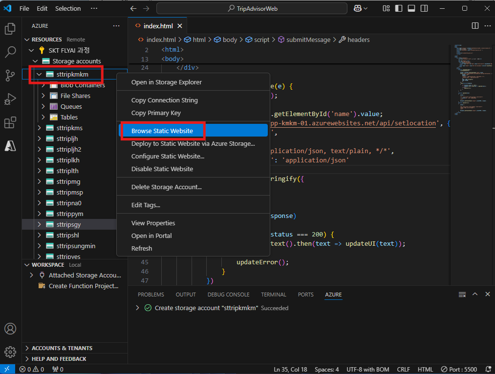The width and height of the screenshot is (495, 374).
Task: Expand the sttripkms storage account
Action: 39,128
